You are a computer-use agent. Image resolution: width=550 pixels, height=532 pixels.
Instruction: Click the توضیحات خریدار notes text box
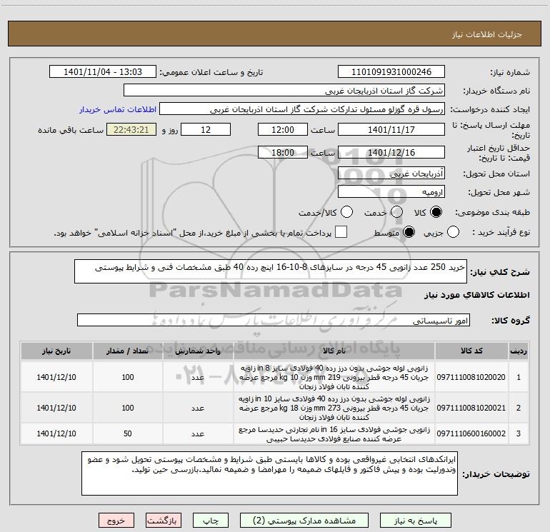tap(269, 473)
